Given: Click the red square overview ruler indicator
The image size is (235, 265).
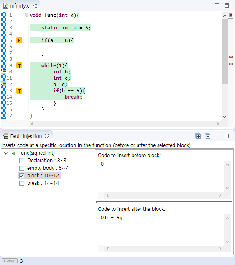Looking at the screenshot, I should coord(231,15).
